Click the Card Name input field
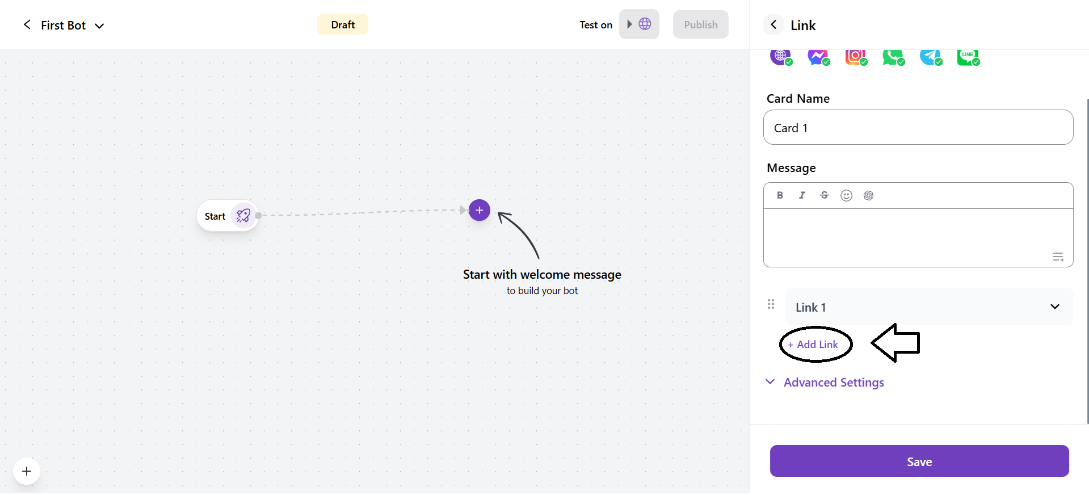This screenshot has height=495, width=1089. pos(918,128)
